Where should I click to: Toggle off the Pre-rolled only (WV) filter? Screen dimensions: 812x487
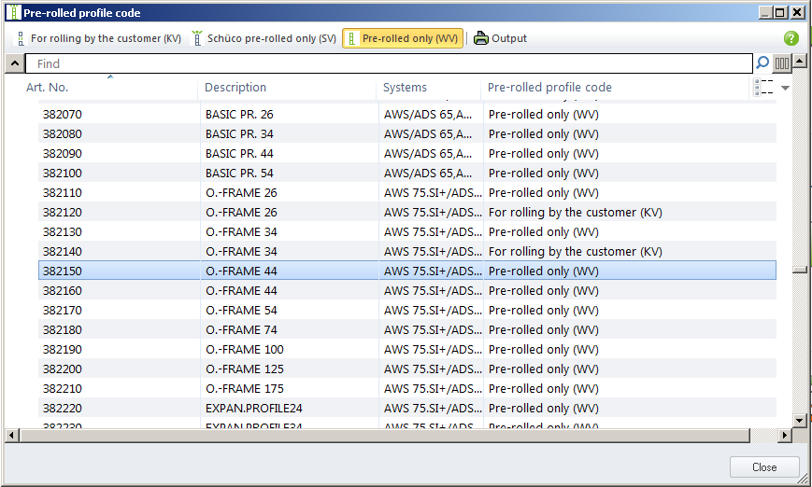[402, 38]
